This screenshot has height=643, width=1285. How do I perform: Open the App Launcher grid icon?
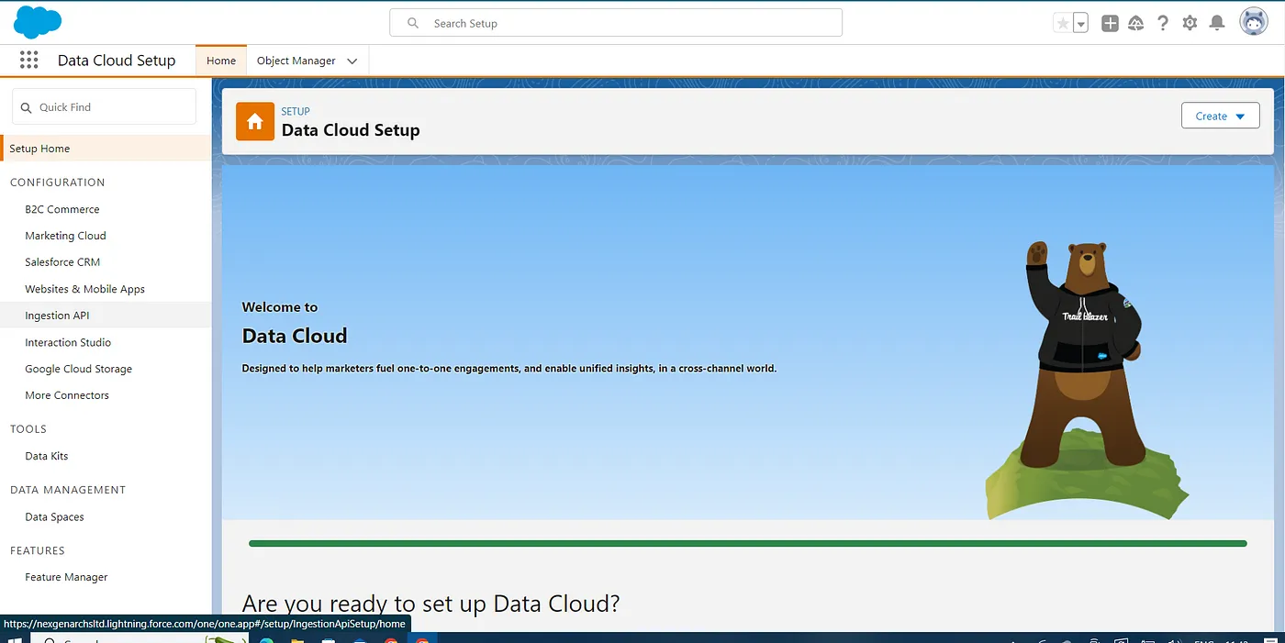point(28,61)
